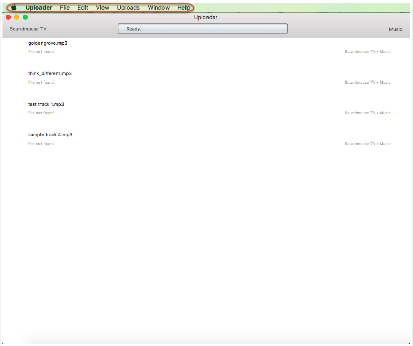Select the test track 1.mp3 row

206,108
